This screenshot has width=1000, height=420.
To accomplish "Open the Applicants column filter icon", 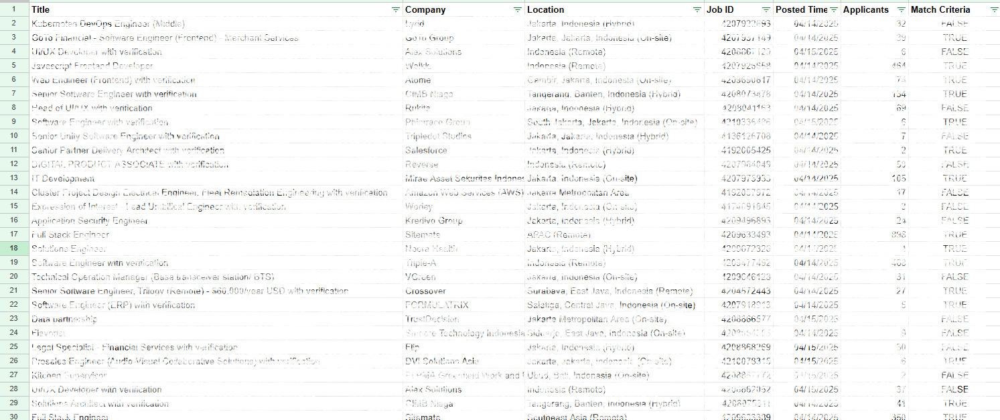I will coord(901,10).
